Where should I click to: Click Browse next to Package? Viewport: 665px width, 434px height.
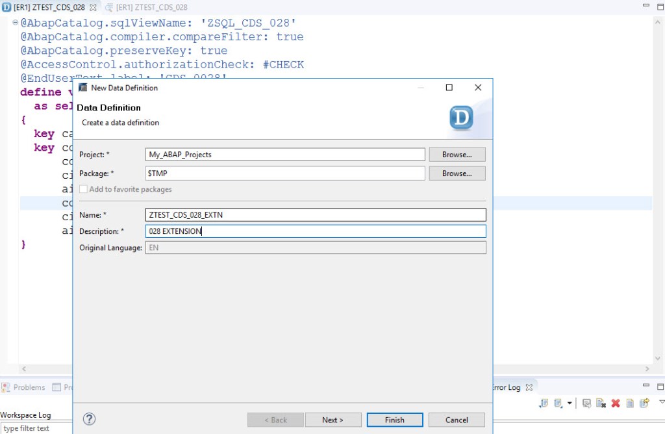pos(456,173)
